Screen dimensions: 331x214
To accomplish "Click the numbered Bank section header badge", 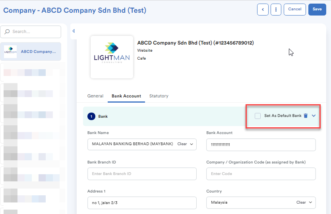I will (91, 117).
